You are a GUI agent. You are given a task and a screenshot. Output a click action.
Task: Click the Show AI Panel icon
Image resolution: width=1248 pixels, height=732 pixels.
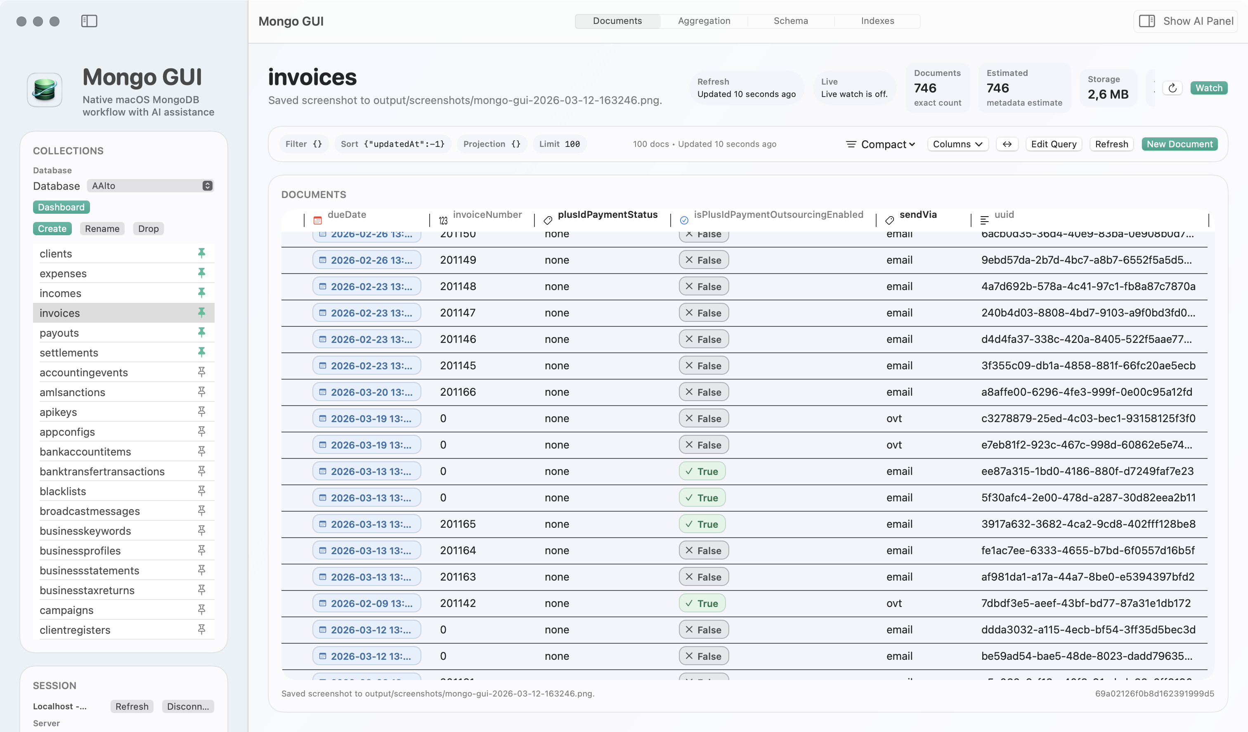[1147, 21]
